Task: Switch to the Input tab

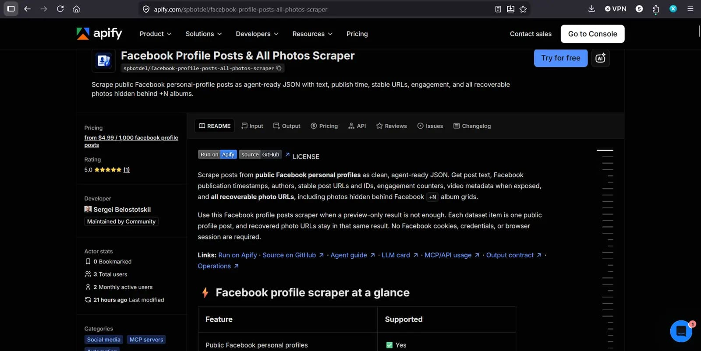Action: click(x=252, y=126)
